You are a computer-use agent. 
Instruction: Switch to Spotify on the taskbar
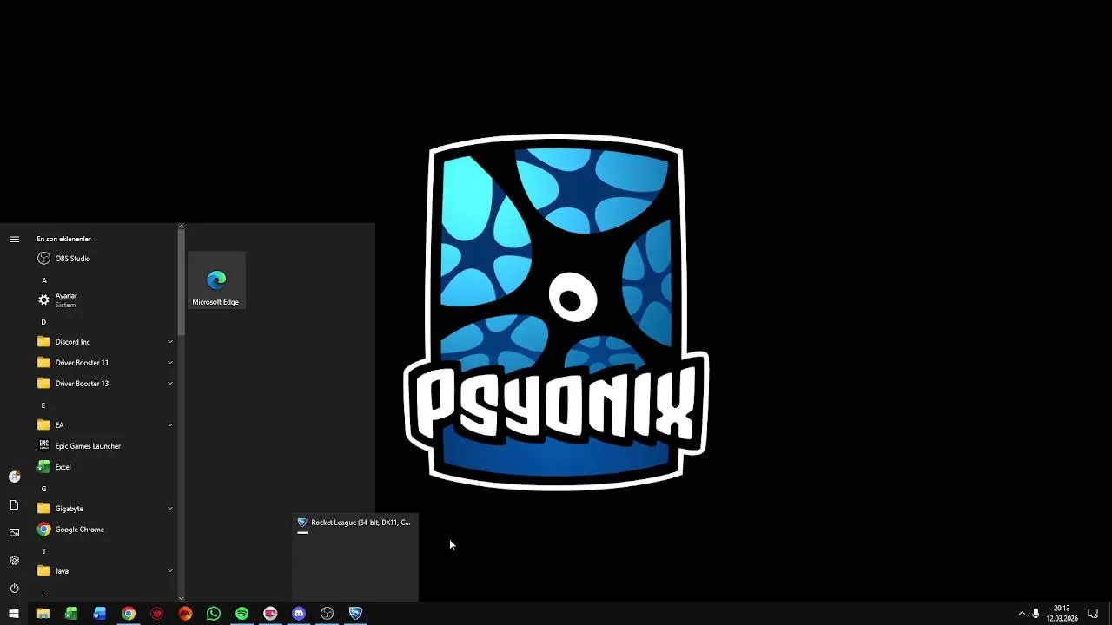(x=242, y=614)
